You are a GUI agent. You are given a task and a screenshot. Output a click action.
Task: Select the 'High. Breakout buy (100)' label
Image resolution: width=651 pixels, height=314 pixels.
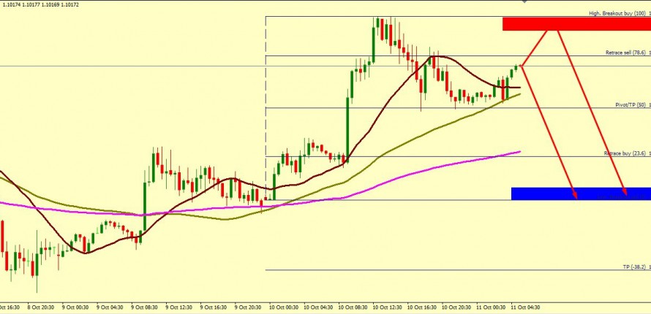tap(617, 14)
